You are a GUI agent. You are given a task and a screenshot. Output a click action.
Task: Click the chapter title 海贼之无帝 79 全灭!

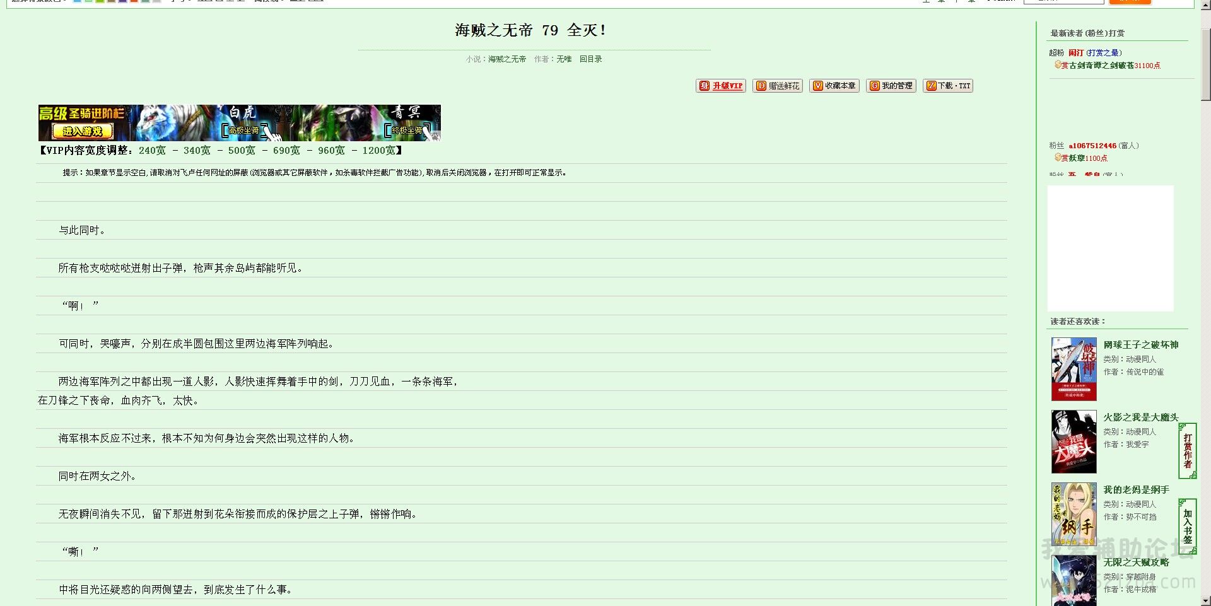(530, 30)
